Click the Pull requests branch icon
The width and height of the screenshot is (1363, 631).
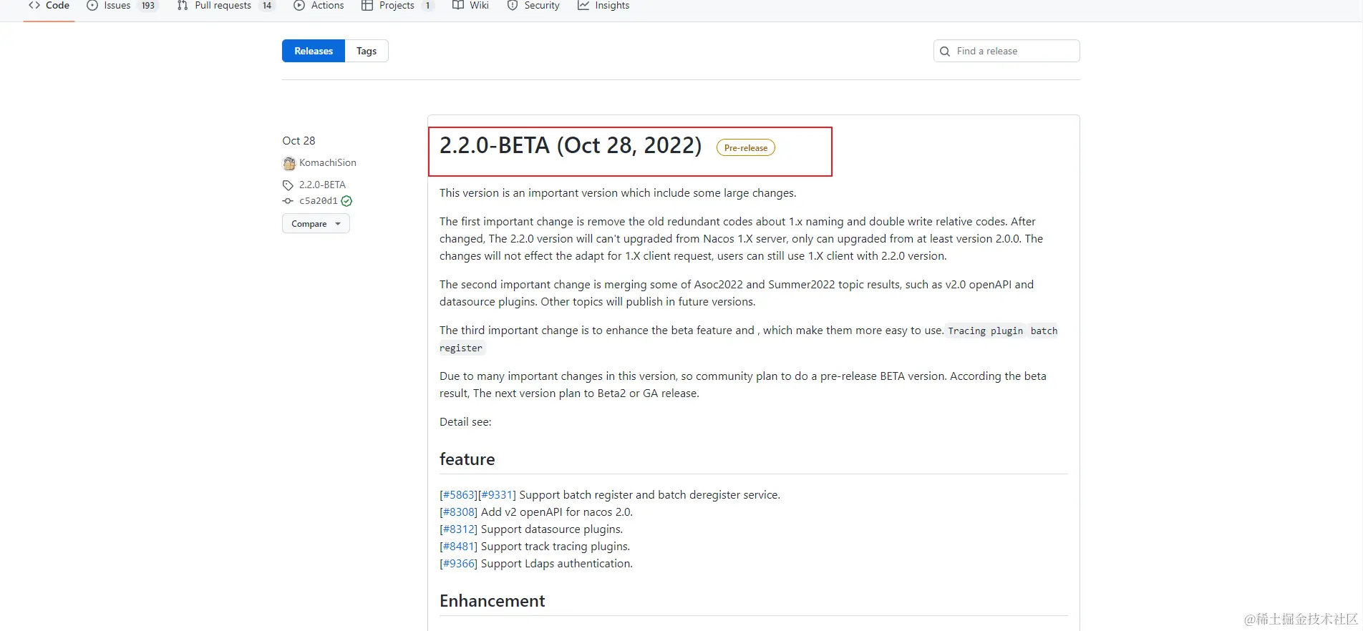183,6
